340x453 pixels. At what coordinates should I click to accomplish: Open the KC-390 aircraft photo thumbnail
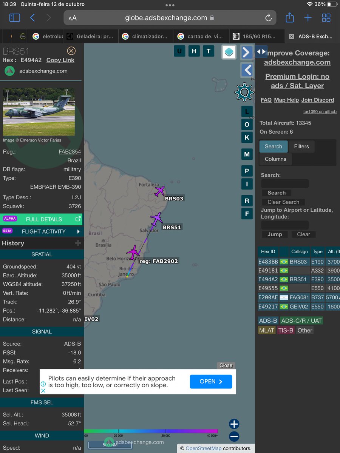click(x=39, y=112)
